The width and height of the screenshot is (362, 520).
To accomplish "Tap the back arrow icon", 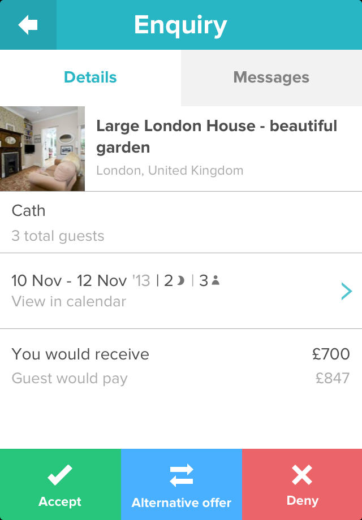I will click(x=28, y=25).
